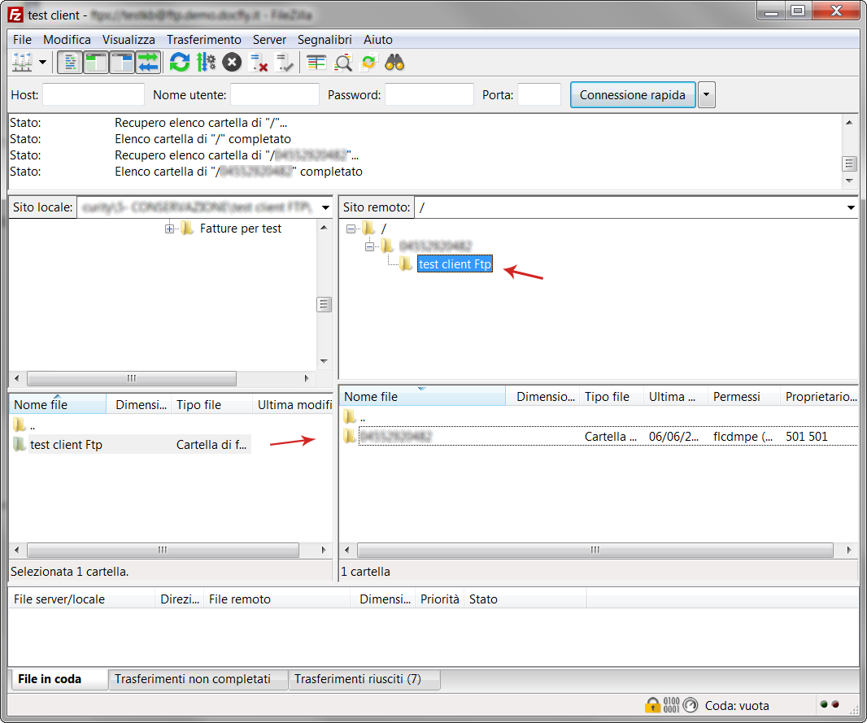Click remote folder row 501 501
867x723 pixels.
point(599,436)
